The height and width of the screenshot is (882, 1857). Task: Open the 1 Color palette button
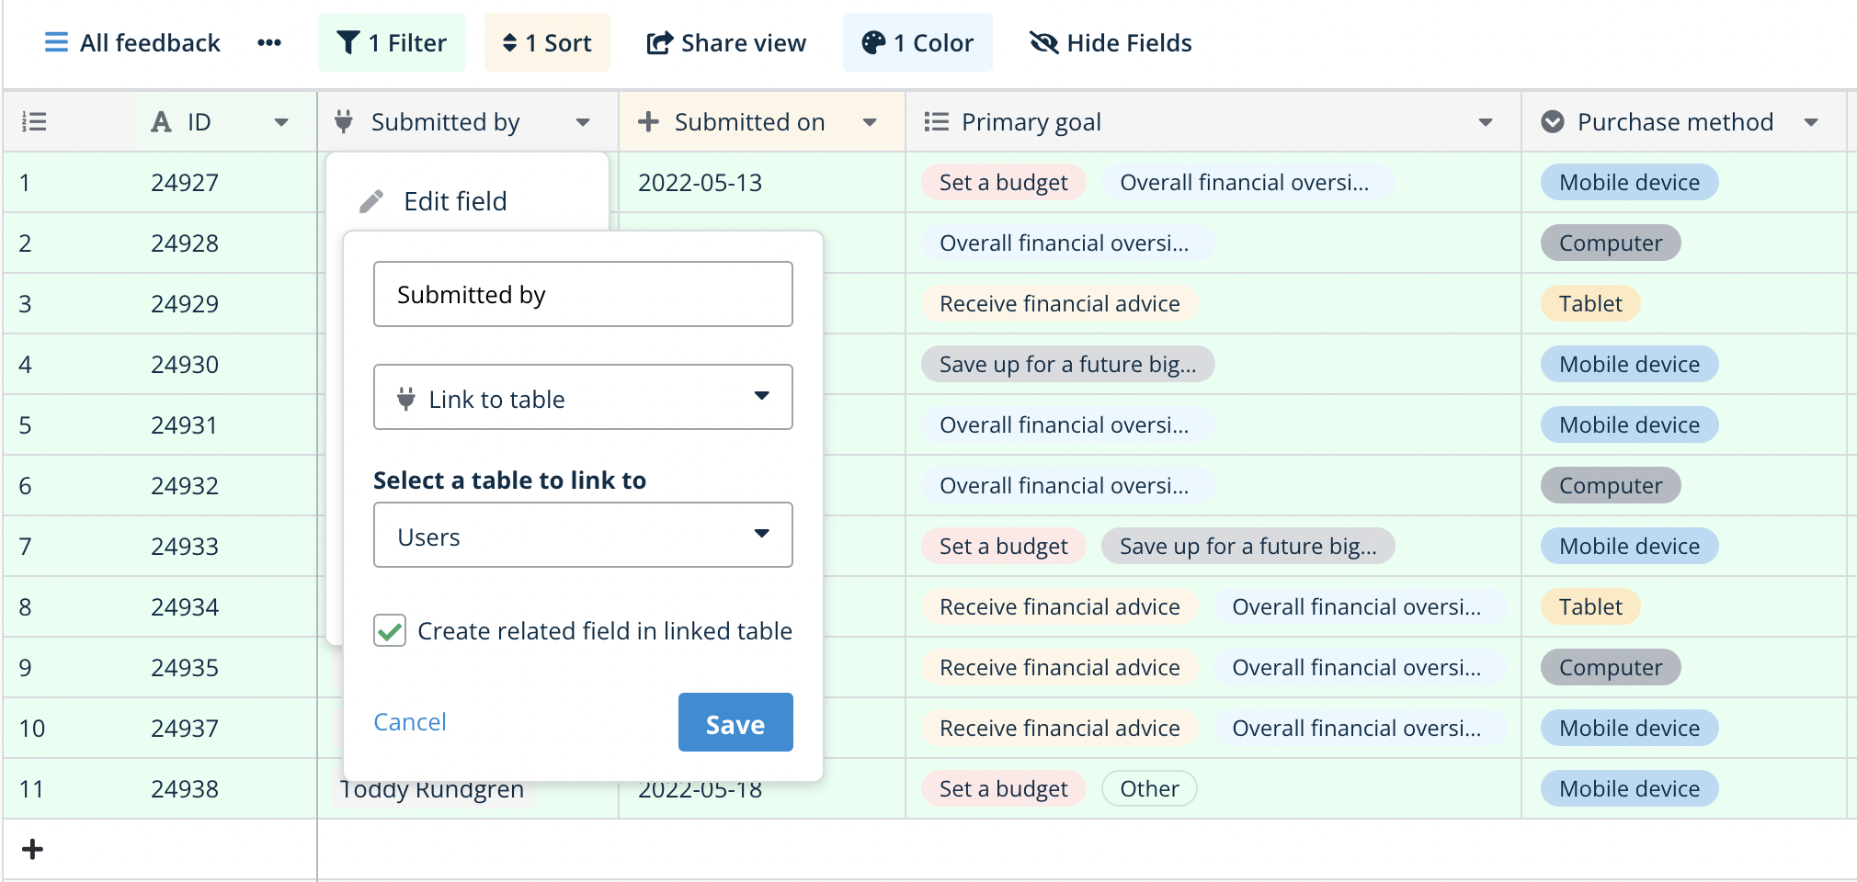pyautogui.click(x=917, y=43)
